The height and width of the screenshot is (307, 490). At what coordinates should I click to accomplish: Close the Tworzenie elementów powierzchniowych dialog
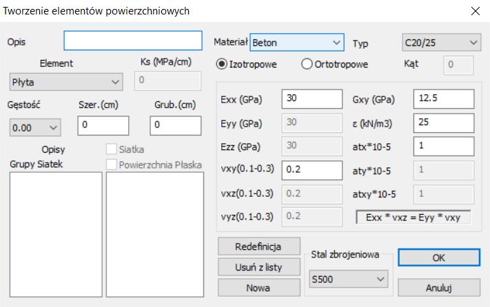click(x=476, y=11)
